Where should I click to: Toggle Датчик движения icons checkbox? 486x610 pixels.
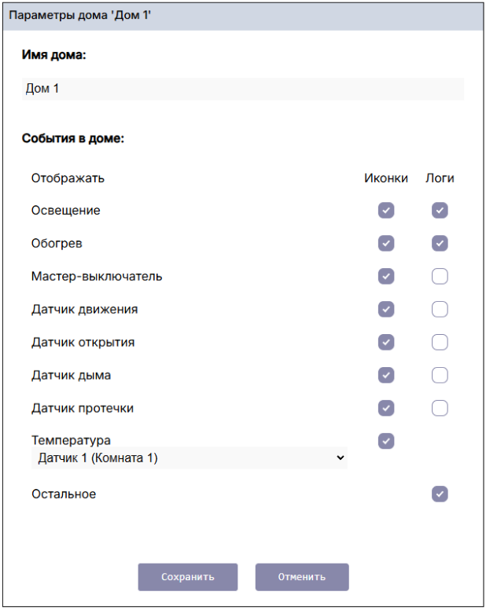(x=385, y=310)
